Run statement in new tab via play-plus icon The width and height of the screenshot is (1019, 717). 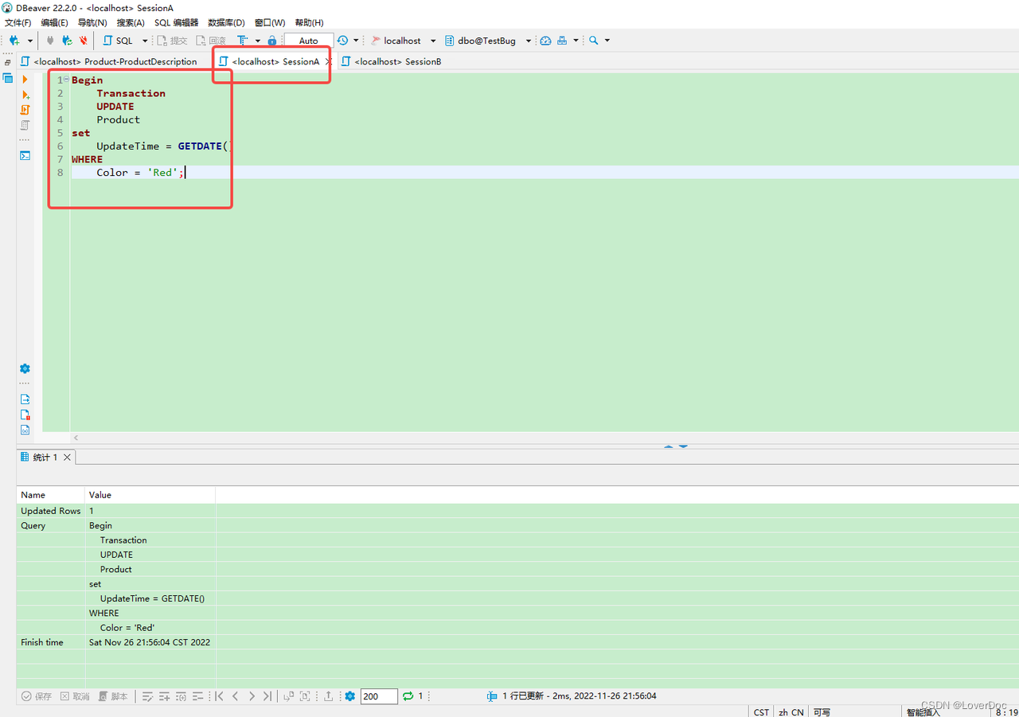25,95
